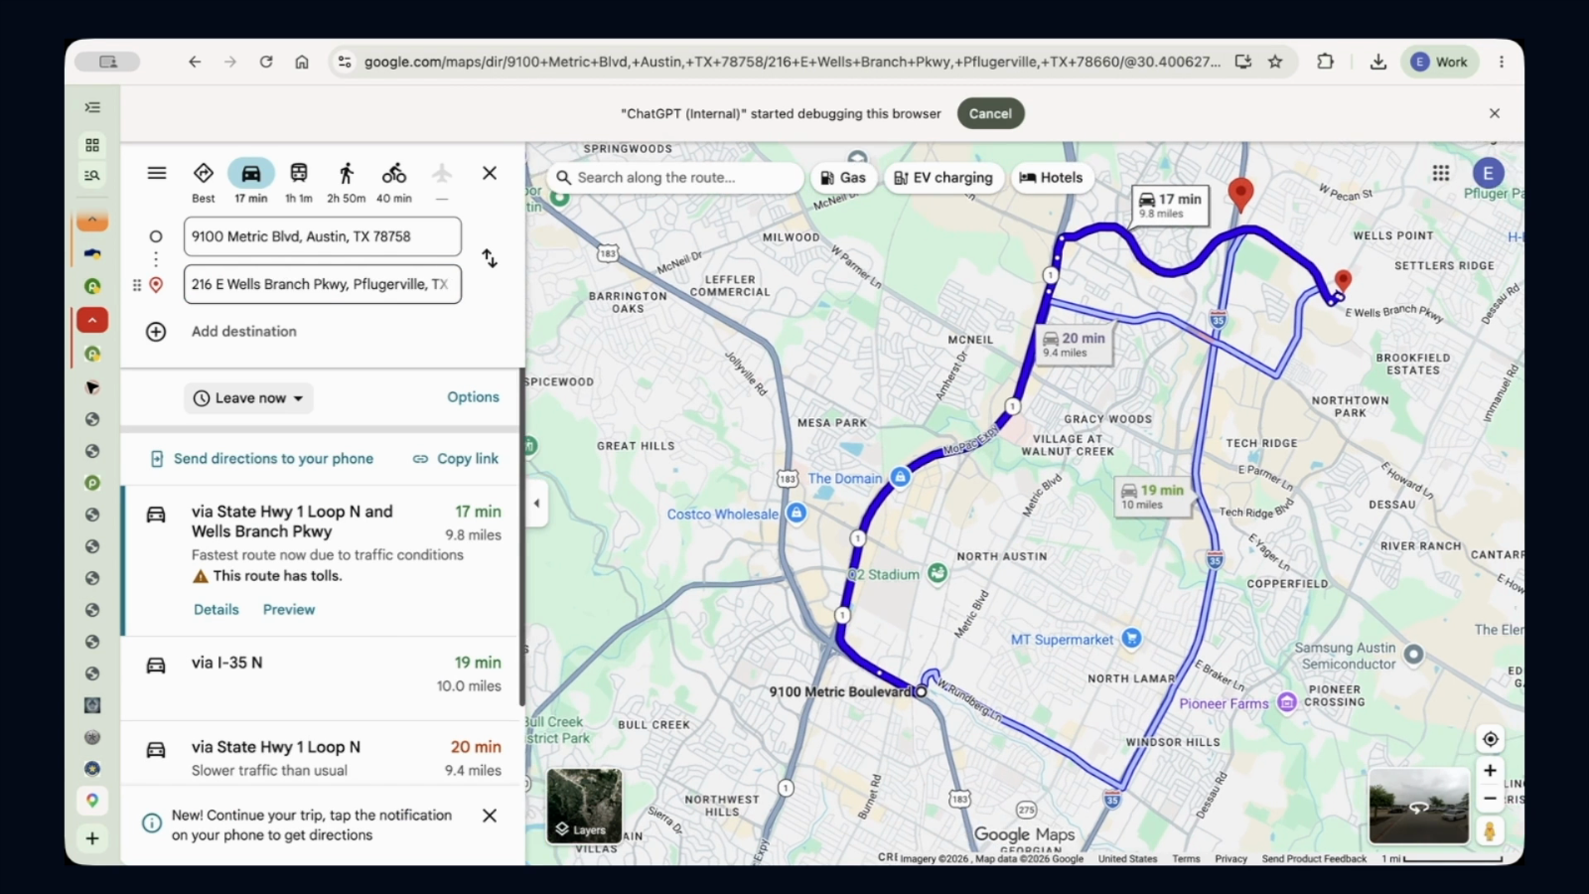The image size is (1589, 894).
Task: Filter by EV charging
Action: click(943, 178)
